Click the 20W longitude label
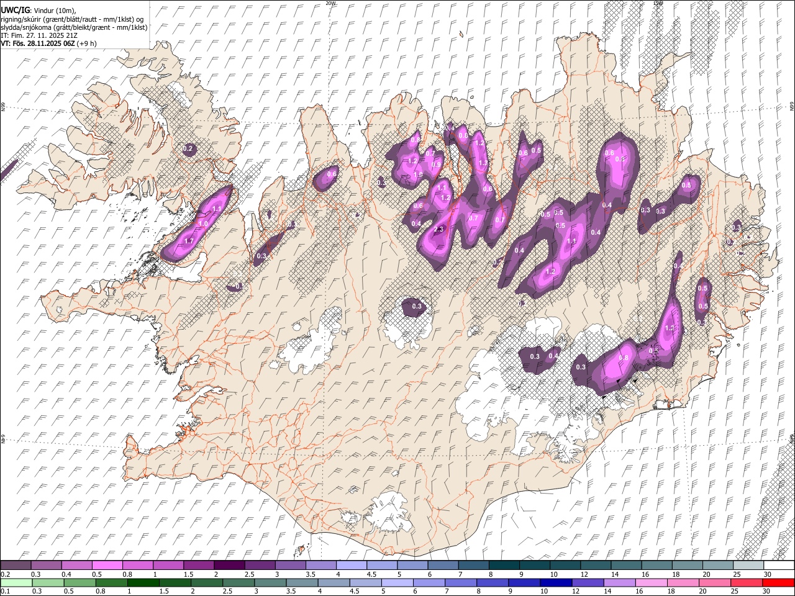The image size is (795, 596). coord(330,3)
